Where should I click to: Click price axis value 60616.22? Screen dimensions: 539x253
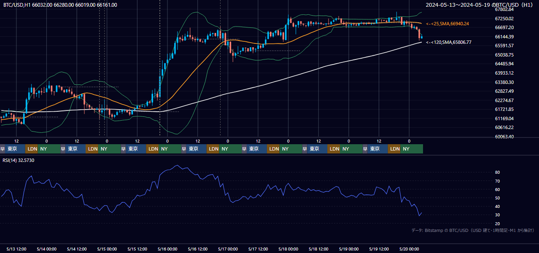pyautogui.click(x=504, y=127)
